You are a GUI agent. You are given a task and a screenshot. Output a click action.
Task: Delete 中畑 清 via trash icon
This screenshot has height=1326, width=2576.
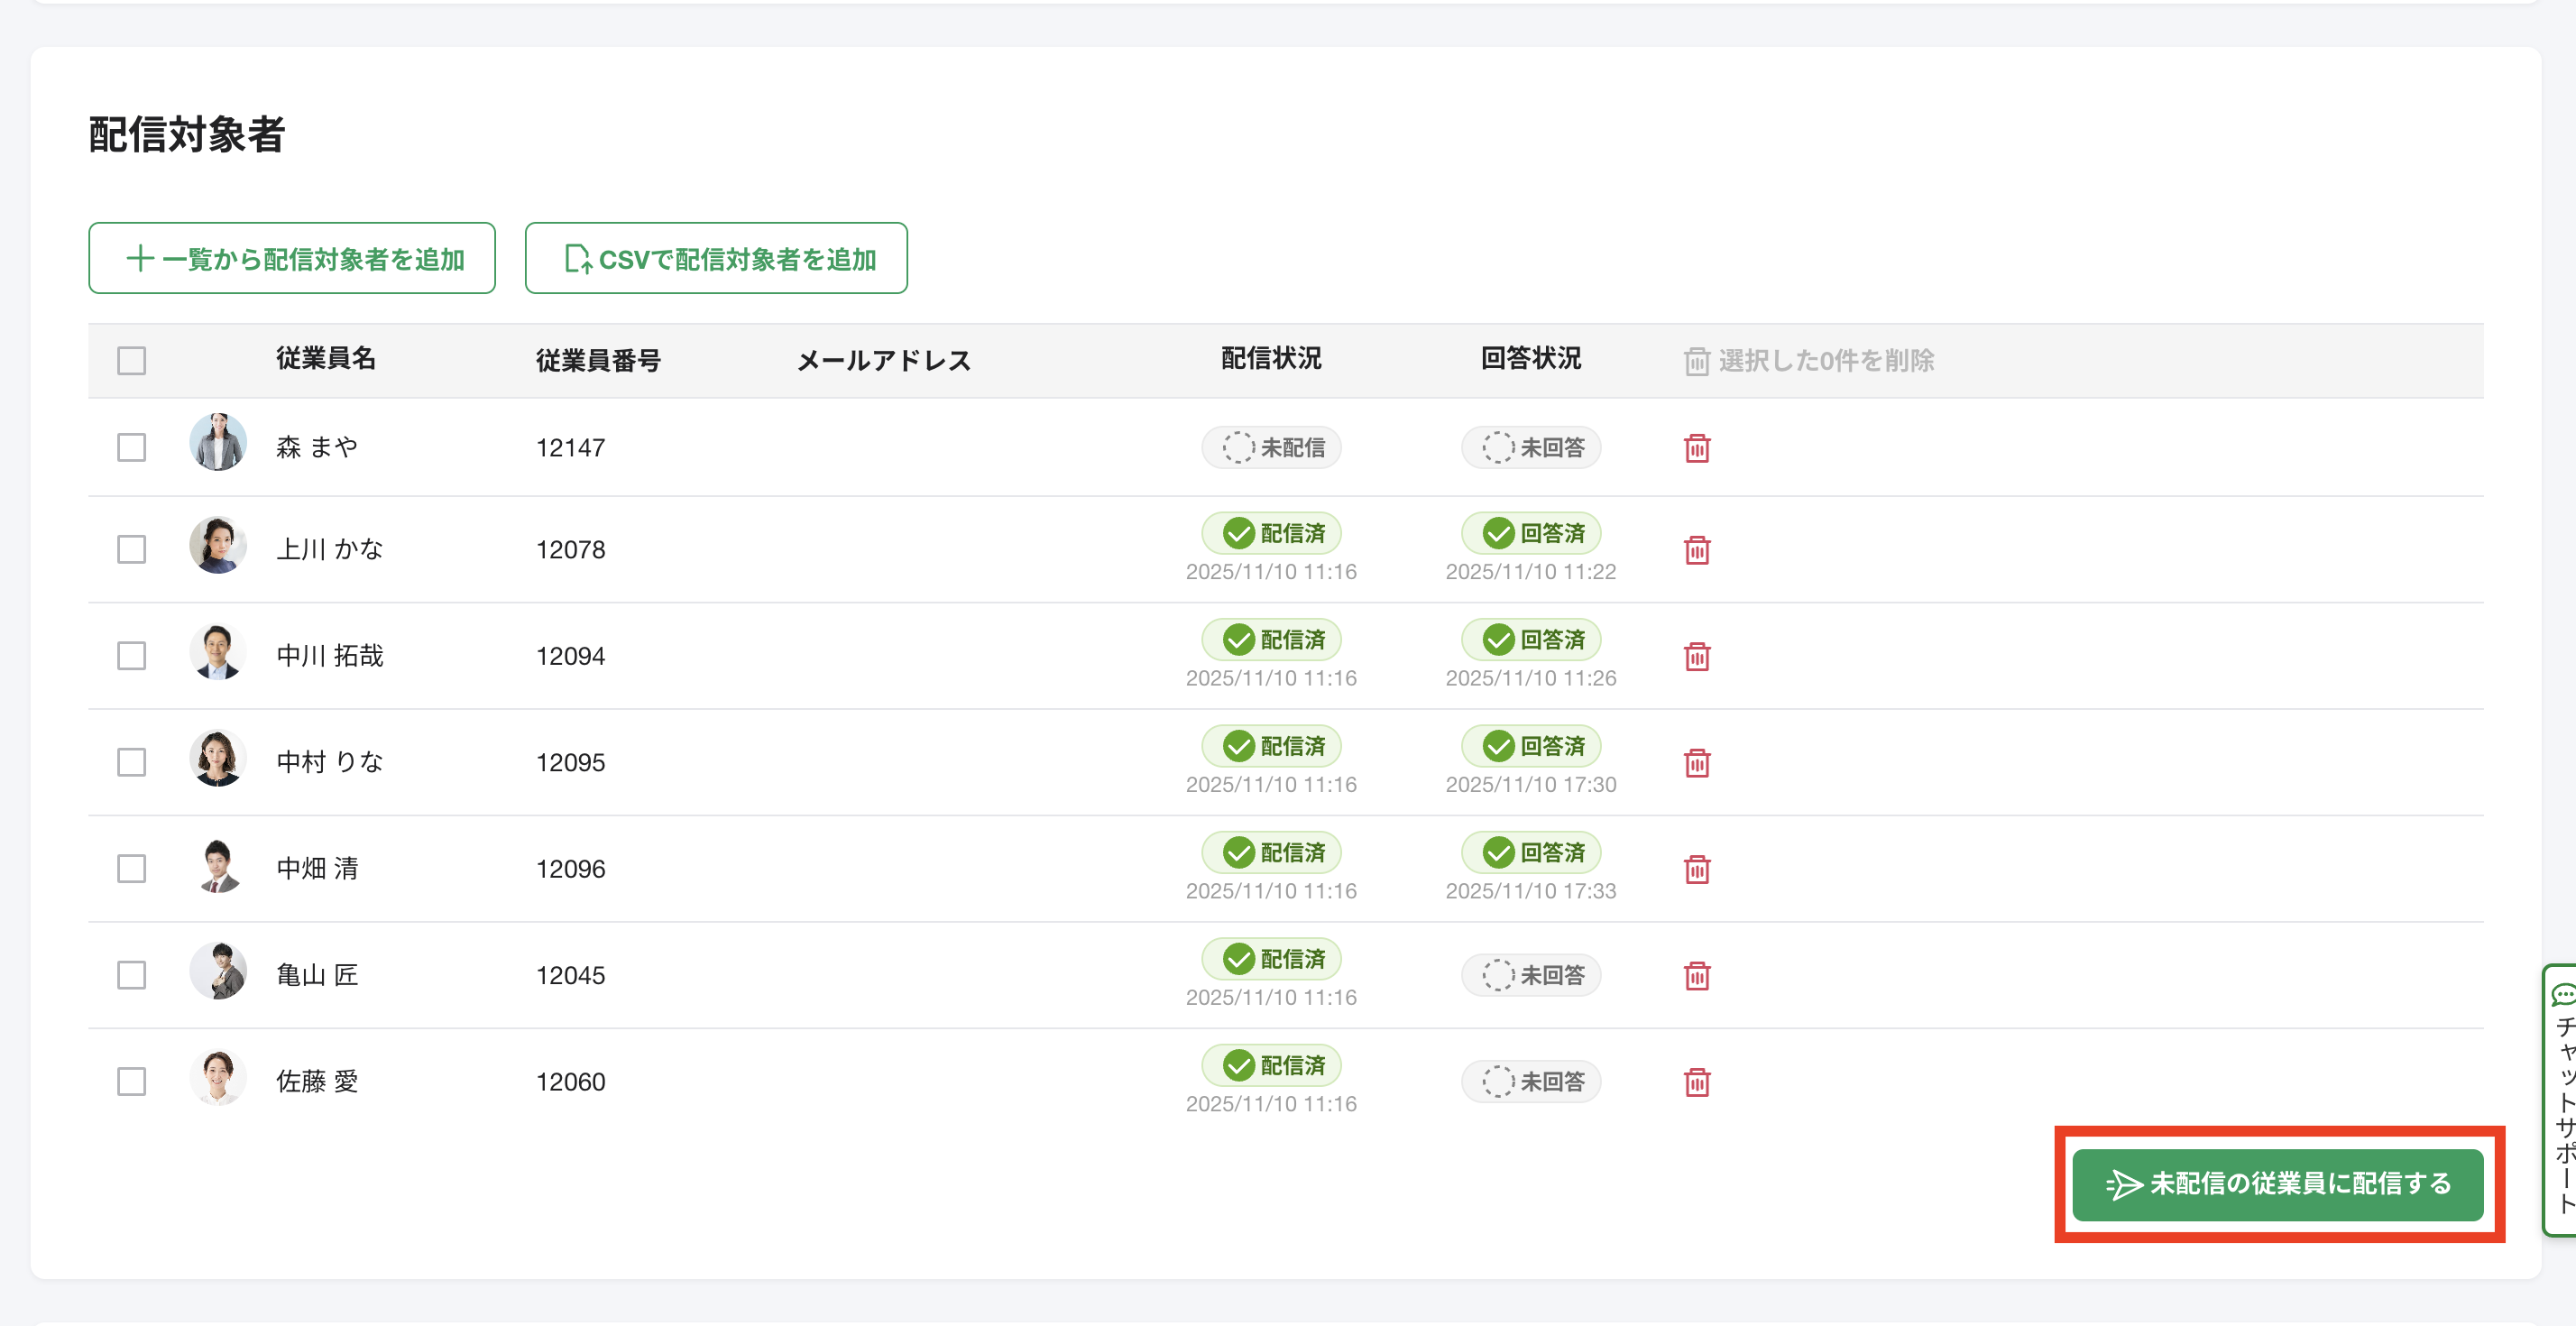(1696, 869)
